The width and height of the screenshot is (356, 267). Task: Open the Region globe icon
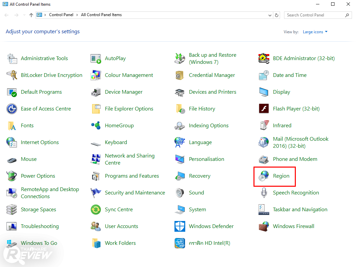pyautogui.click(x=264, y=176)
